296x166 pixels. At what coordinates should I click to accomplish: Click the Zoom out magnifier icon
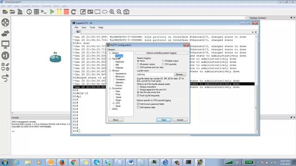[119, 12]
